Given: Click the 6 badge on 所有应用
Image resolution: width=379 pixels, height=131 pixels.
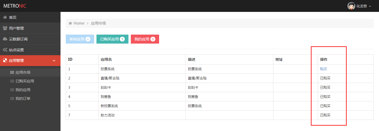Looking at the screenshot, I should click(88, 39).
